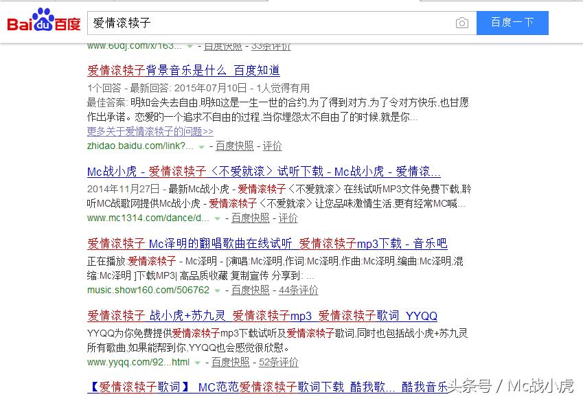Screen dimensions: 583x399
Task: Click the date text 2014年11月27日
Action: 123,189
